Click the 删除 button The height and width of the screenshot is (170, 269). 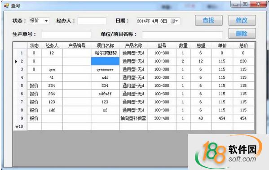(242, 33)
